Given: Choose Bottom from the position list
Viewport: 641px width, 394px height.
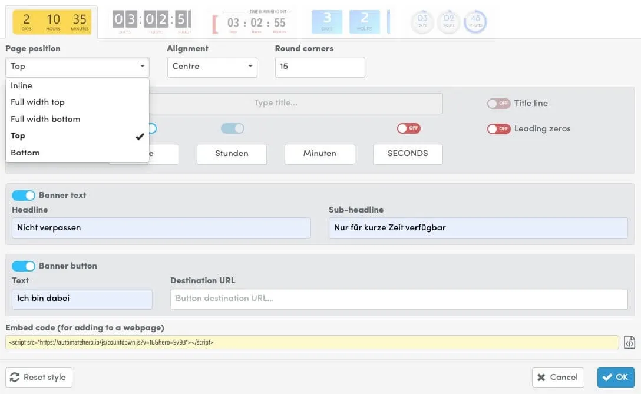Looking at the screenshot, I should tap(77, 153).
